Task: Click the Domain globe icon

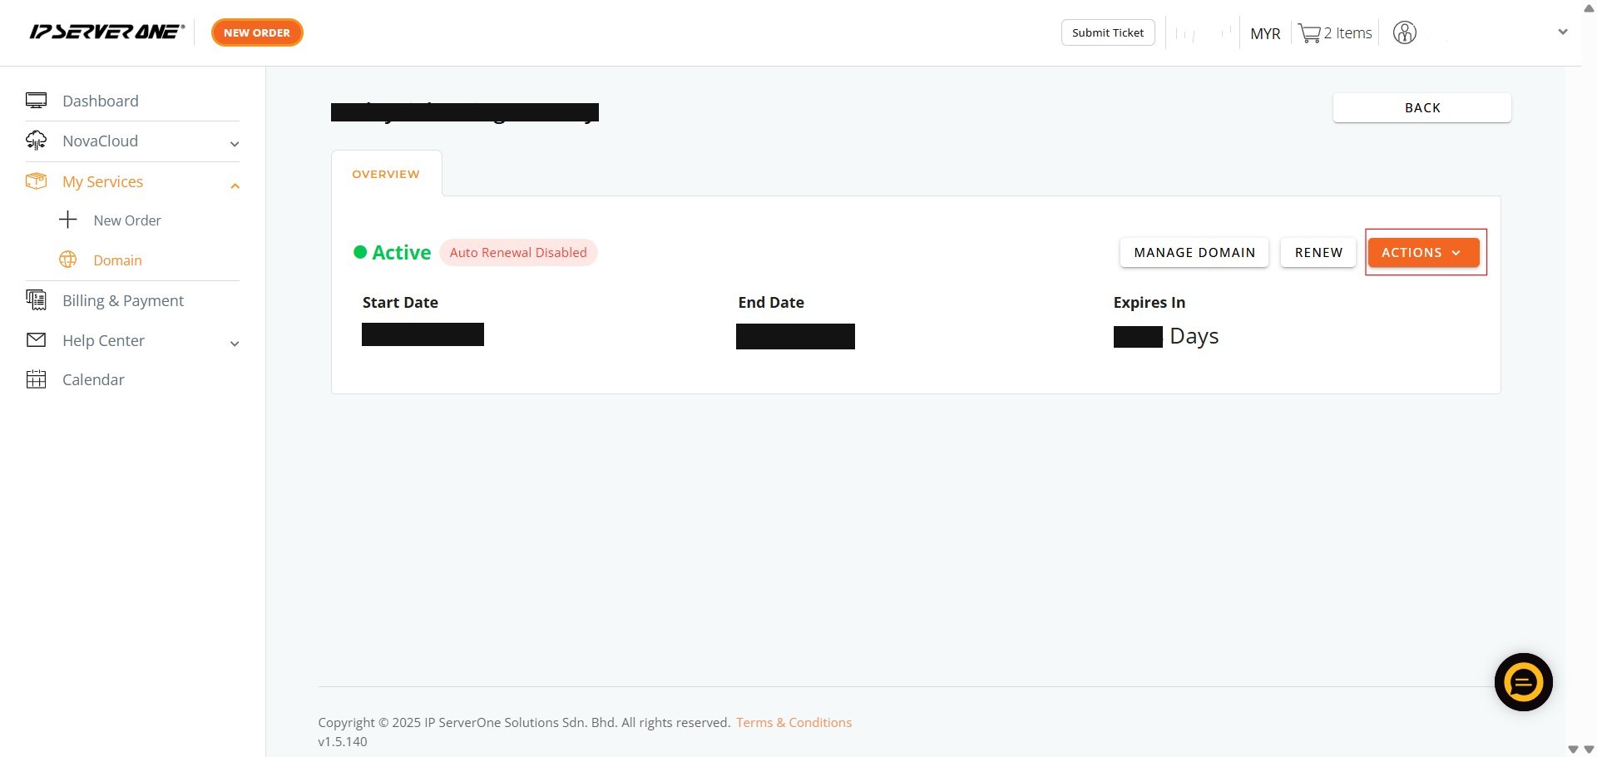Action: [x=68, y=260]
